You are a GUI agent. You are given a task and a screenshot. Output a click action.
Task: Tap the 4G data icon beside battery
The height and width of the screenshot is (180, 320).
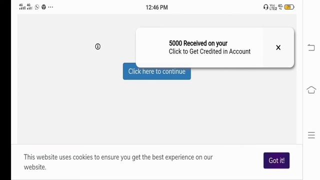tap(280, 6)
